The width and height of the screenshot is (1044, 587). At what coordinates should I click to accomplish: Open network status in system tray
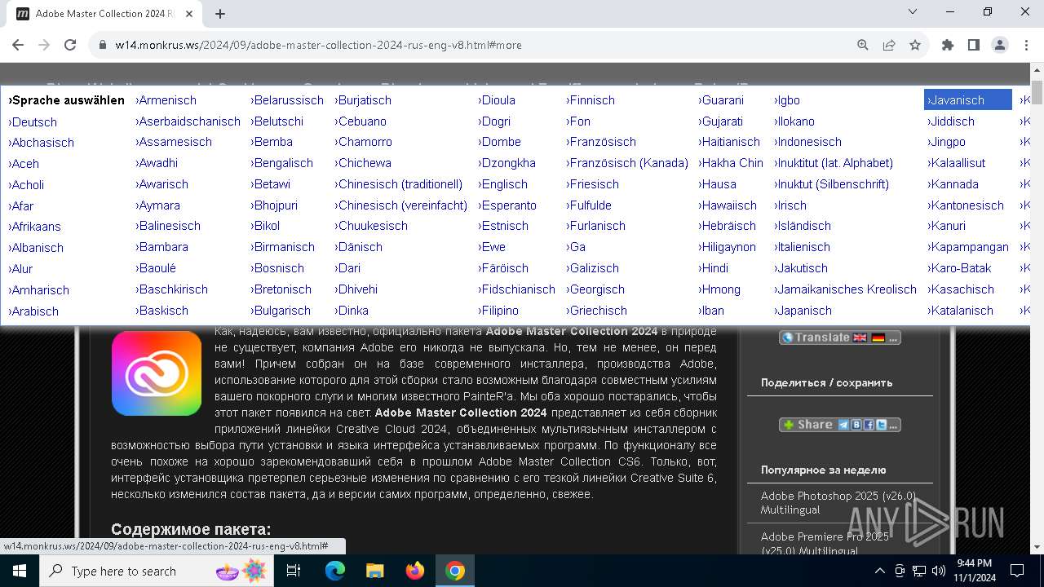[919, 571]
